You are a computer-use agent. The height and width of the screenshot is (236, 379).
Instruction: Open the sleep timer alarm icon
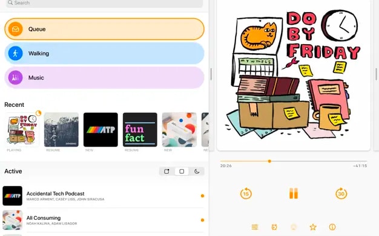click(x=274, y=227)
